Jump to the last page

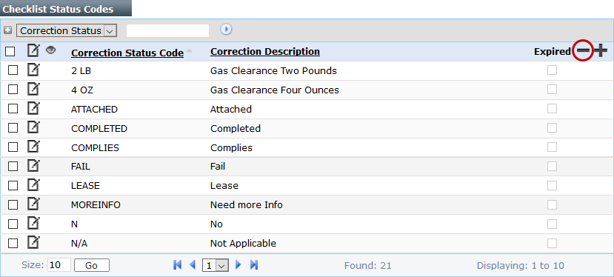254,265
